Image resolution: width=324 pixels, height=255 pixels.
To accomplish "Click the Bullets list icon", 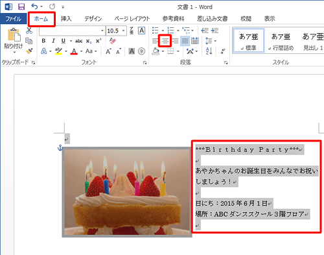I will click(x=156, y=30).
